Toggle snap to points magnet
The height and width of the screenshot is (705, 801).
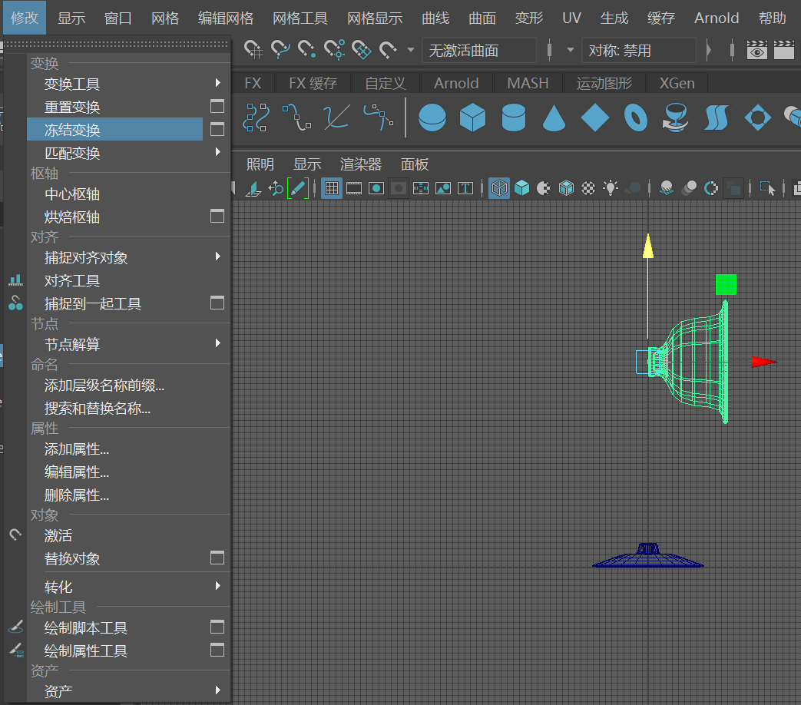click(306, 50)
